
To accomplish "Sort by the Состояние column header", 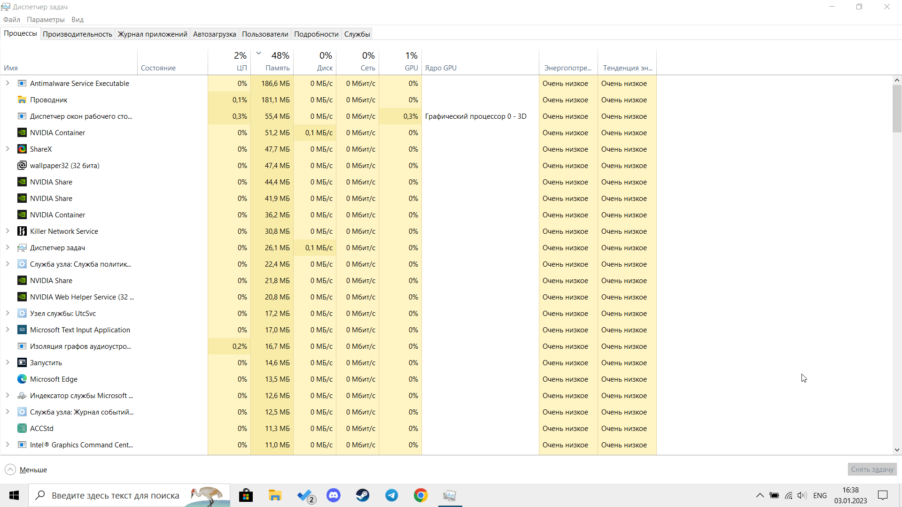I will [x=172, y=61].
